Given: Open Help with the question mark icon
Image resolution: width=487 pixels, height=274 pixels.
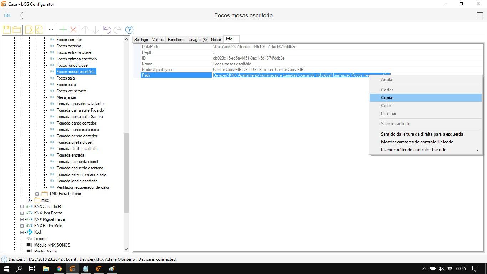Looking at the screenshot, I should pos(129,30).
